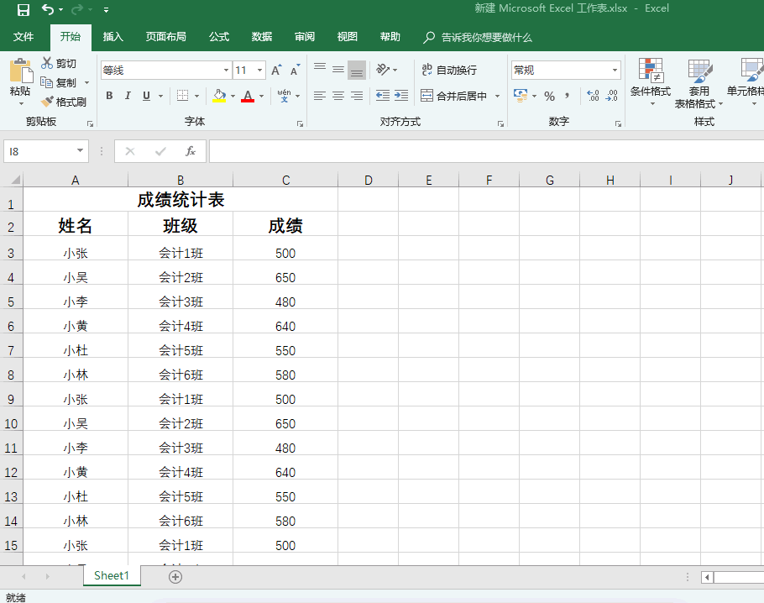The height and width of the screenshot is (603, 764).
Task: Toggle Underline formatting
Action: coord(146,96)
